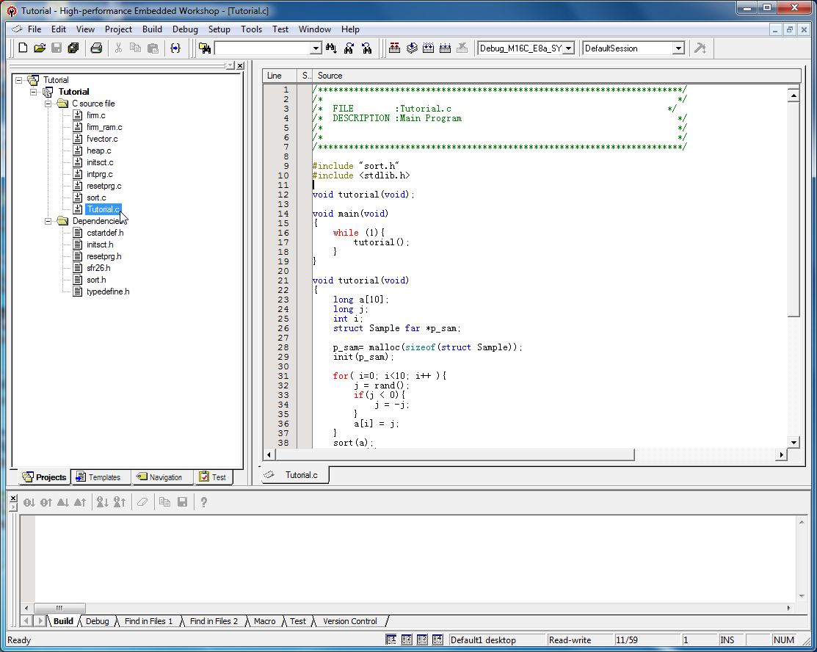817x652 pixels.
Task: Click the New File toolbar icon
Action: pos(23,48)
